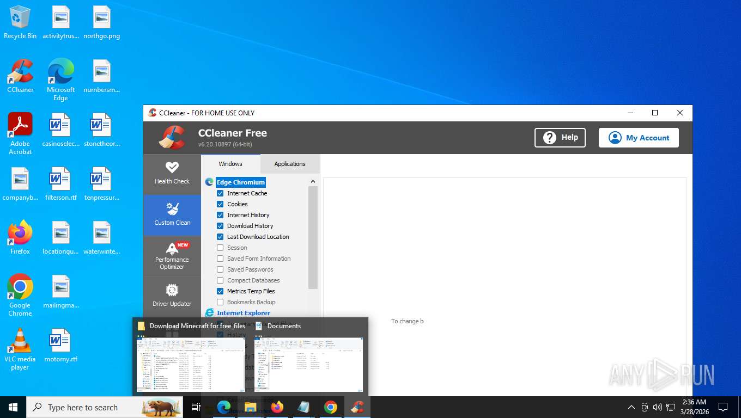Switch to the Windows tab
Screen dimensions: 741x418
pyautogui.click(x=230, y=164)
